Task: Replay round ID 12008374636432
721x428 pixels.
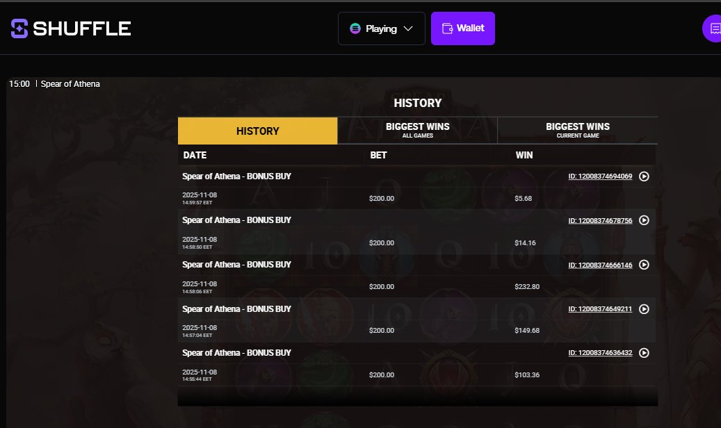Action: coord(644,352)
